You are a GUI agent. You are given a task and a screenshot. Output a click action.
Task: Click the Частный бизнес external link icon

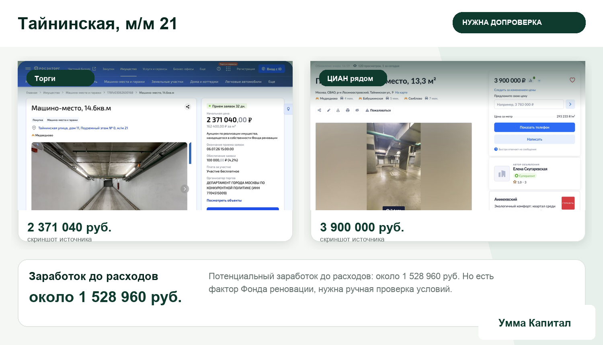click(x=94, y=69)
